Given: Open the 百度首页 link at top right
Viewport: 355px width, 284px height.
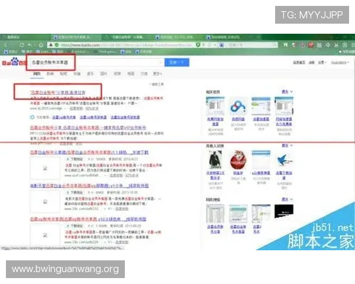Looking at the screenshot, I should click(x=299, y=62).
